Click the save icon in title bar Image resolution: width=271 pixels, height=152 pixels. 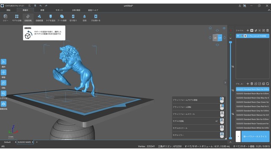[x=35, y=5]
